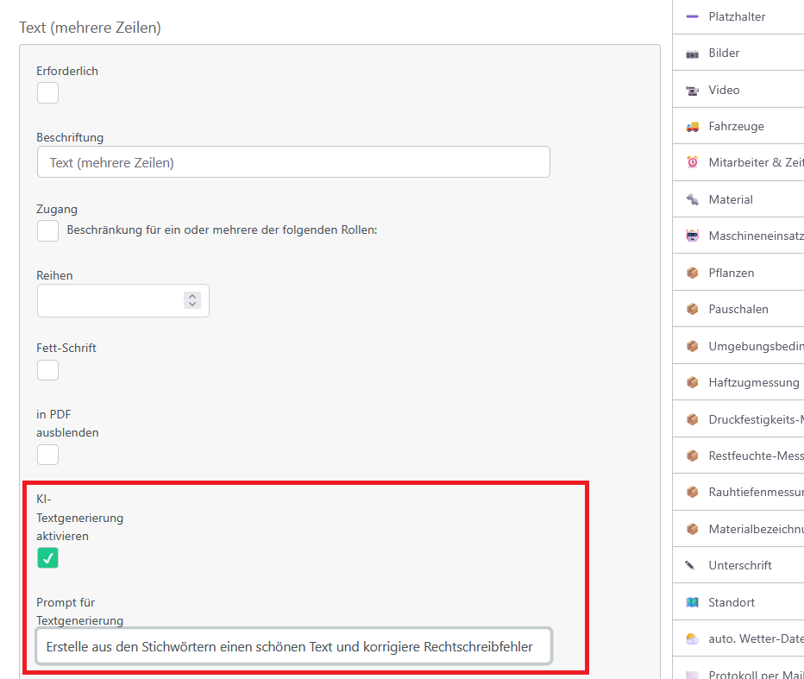Click the Material tool icon

tap(692, 199)
